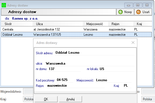Screen dimensions: 155x103
Task: Click the al. Jerozolimskie 132 cell
Action: [47, 29]
